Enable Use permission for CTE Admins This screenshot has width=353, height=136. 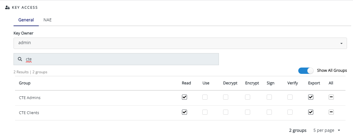(205, 97)
